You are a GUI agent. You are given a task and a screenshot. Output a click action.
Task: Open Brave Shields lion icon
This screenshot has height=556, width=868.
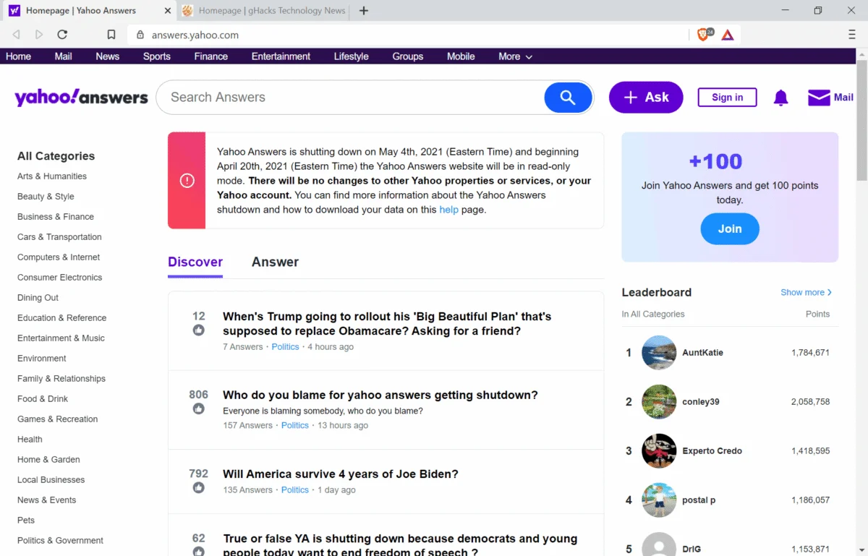(x=703, y=34)
